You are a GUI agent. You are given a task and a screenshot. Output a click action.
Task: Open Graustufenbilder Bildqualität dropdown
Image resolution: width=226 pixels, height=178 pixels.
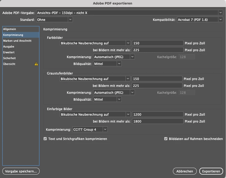pyautogui.click(x=107, y=99)
